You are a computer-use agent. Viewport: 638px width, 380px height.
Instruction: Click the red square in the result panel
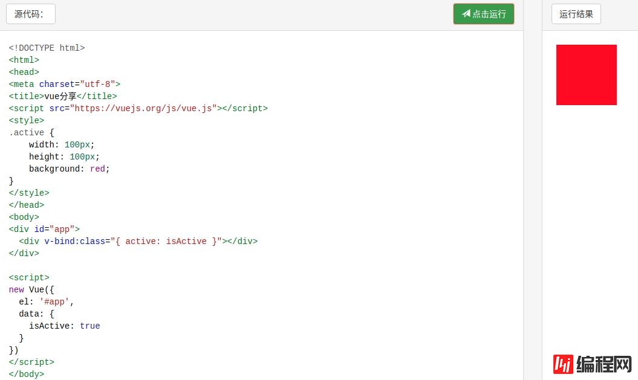click(x=586, y=75)
